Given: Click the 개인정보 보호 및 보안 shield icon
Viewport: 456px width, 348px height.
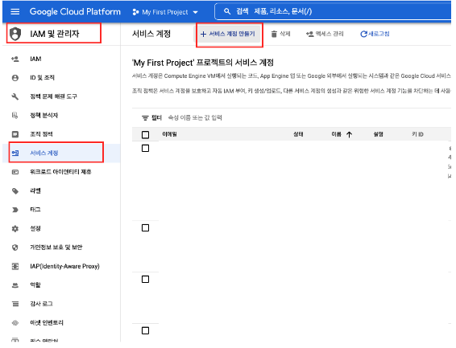Looking at the screenshot, I should pos(15,248).
